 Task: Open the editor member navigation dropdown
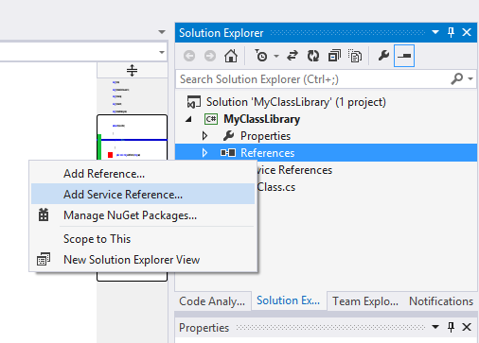[x=162, y=52]
